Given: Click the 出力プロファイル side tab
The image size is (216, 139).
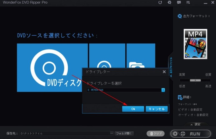Looking at the screenshot, I should pyautogui.click(x=171, y=67).
